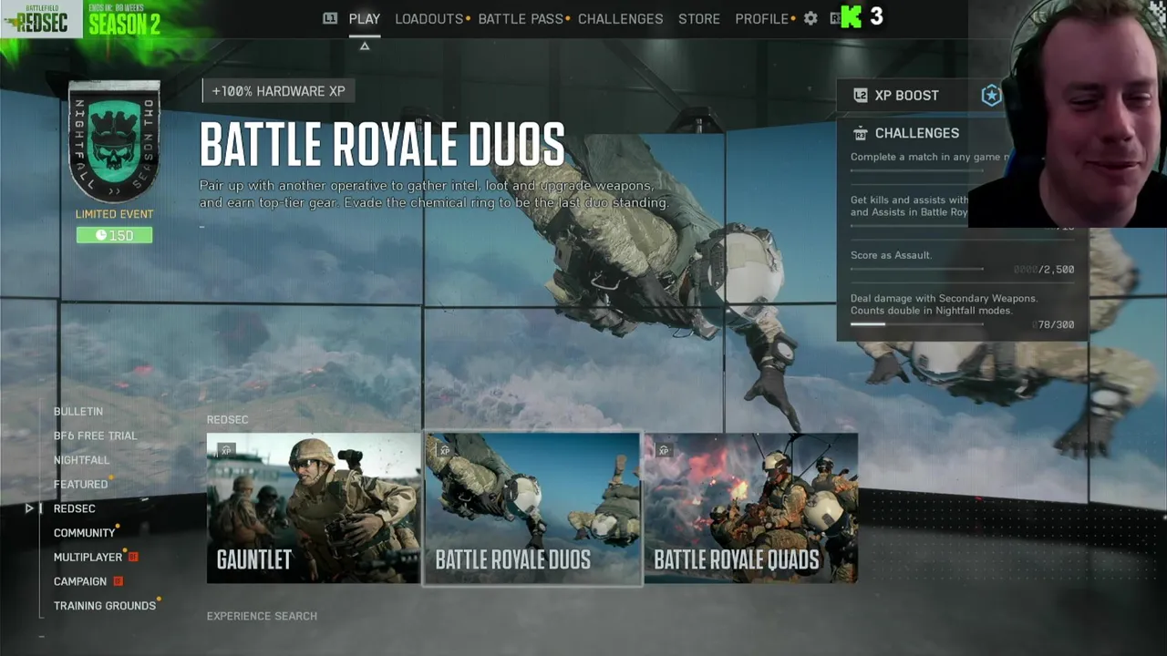The height and width of the screenshot is (656, 1167).
Task: Select Nightfall in the side menu
Action: (x=81, y=460)
